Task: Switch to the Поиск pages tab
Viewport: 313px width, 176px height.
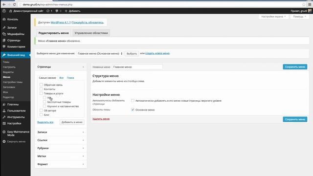Action: point(70,78)
